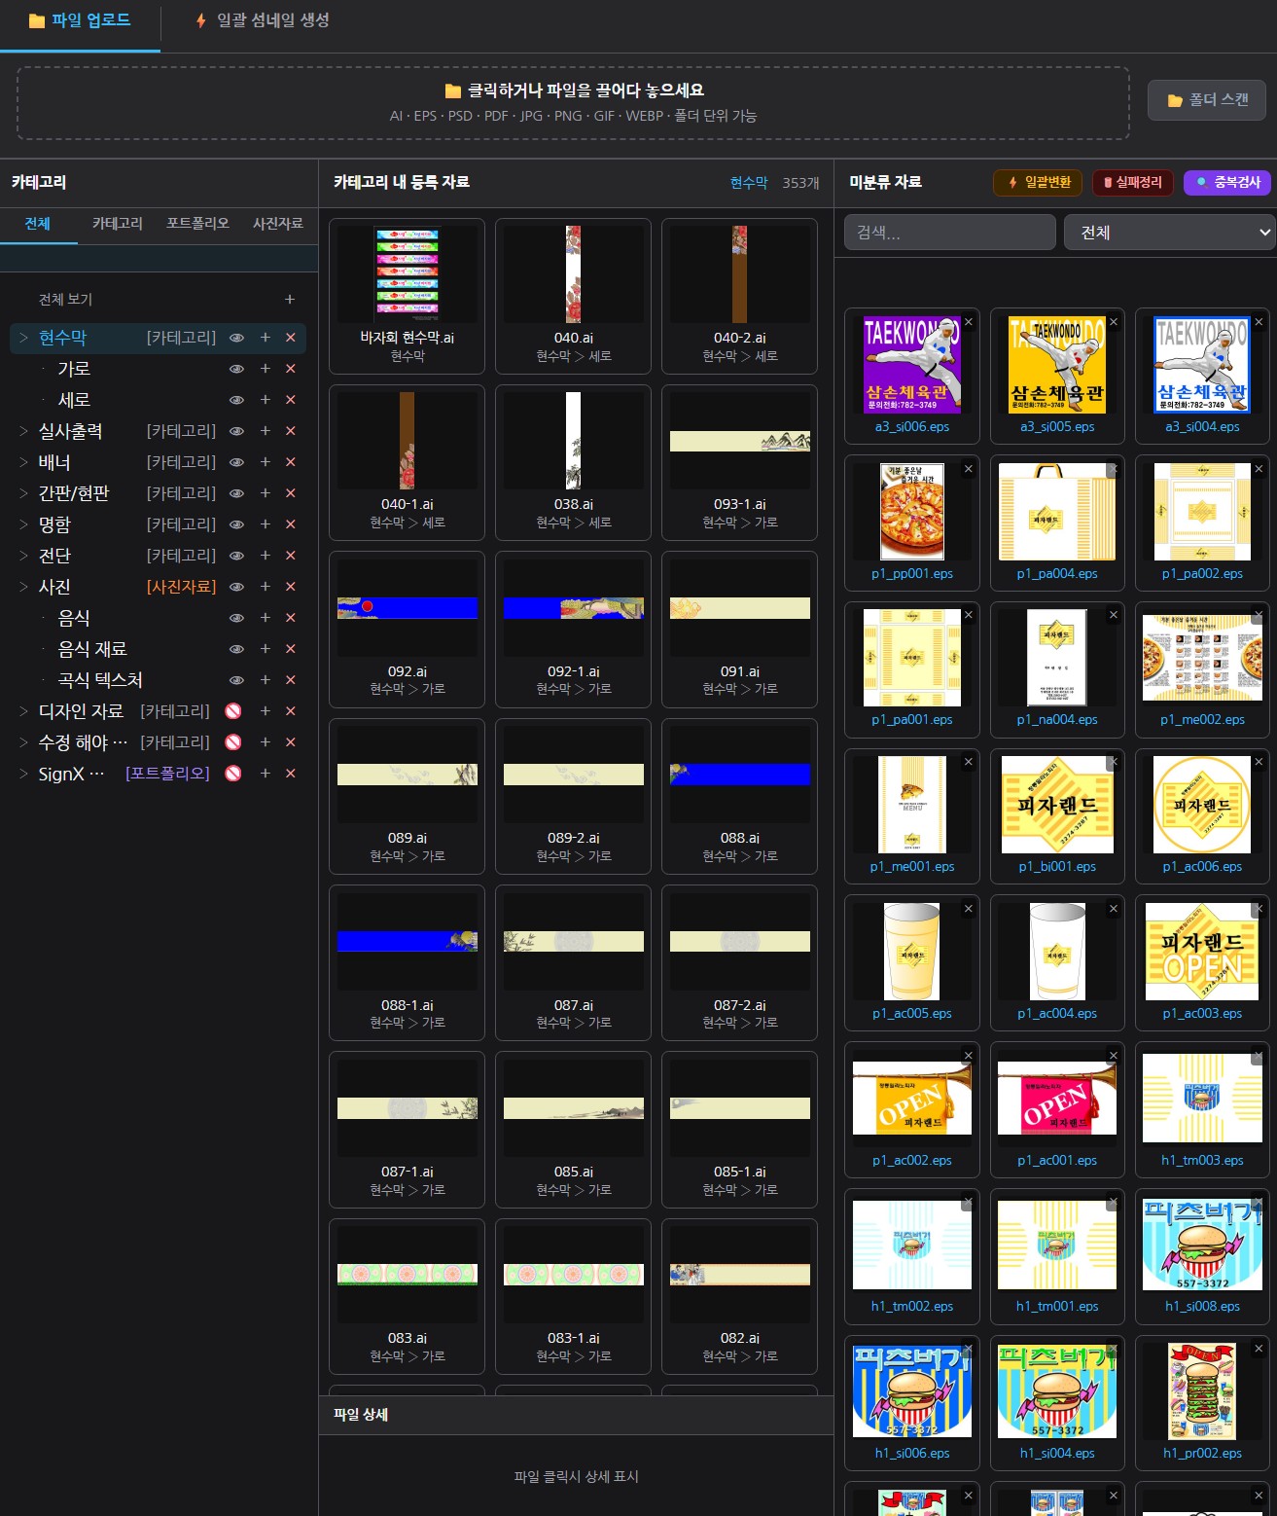Click the 폴더 스캔 button

coord(1207,100)
